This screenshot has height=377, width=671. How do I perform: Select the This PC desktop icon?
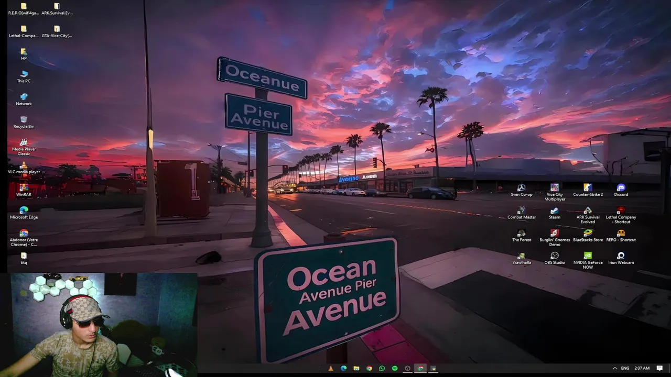click(x=24, y=77)
